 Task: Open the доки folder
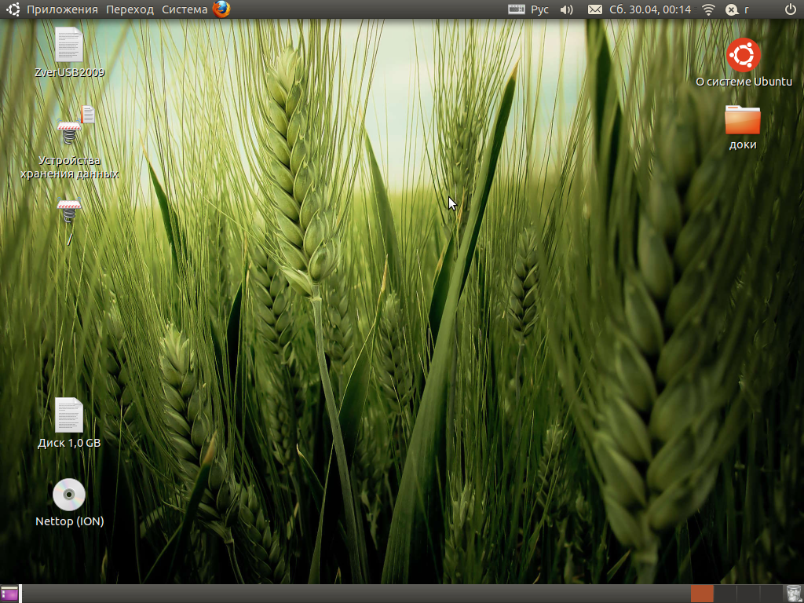click(x=742, y=120)
